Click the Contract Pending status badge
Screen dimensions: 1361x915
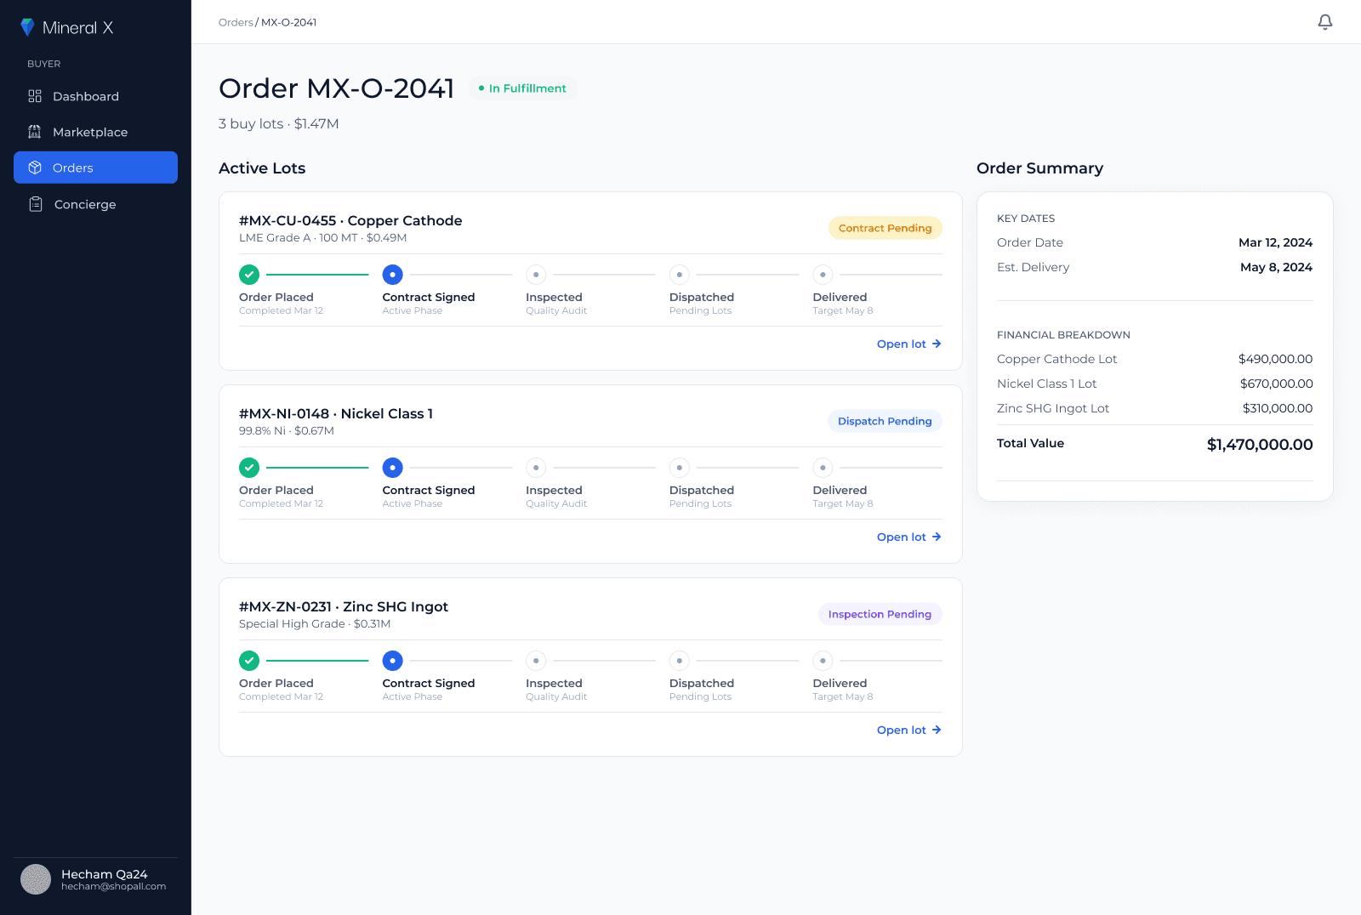(885, 228)
